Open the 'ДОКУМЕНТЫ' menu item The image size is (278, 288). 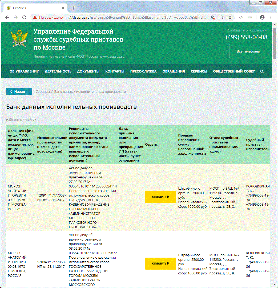pos(88,71)
